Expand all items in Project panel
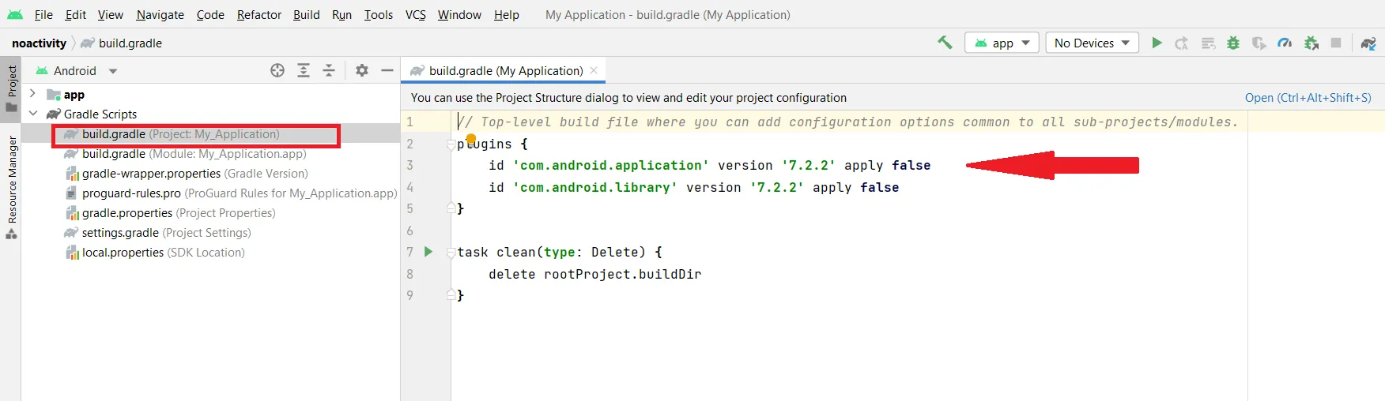 coord(304,70)
